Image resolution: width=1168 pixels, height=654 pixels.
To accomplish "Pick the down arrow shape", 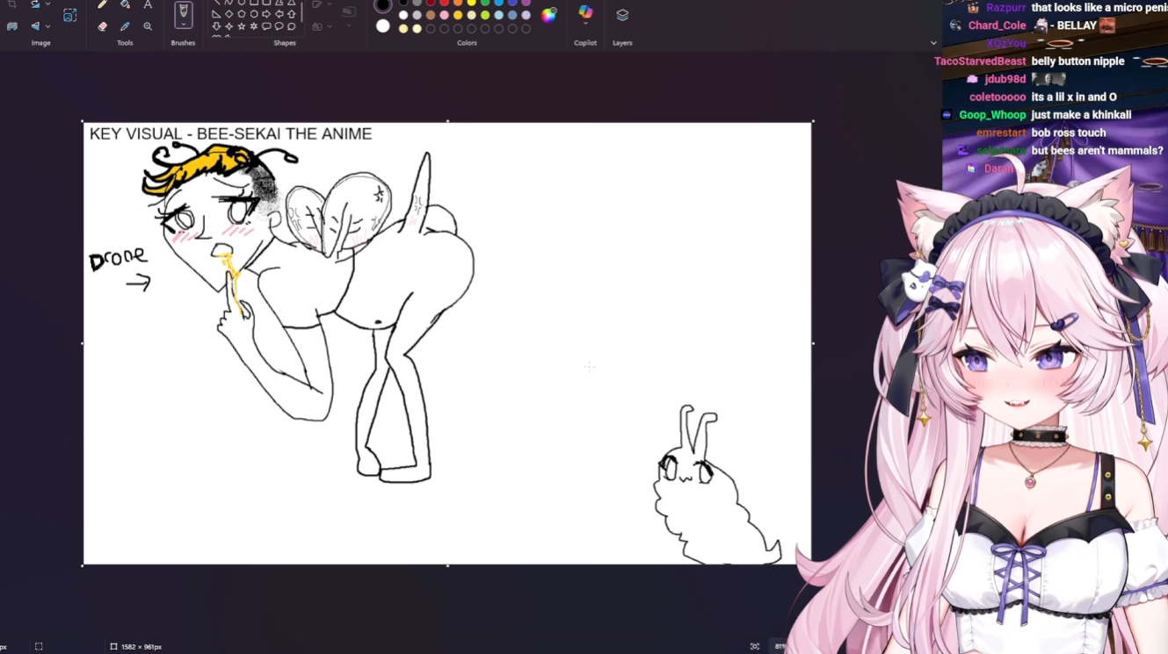I will click(x=216, y=26).
